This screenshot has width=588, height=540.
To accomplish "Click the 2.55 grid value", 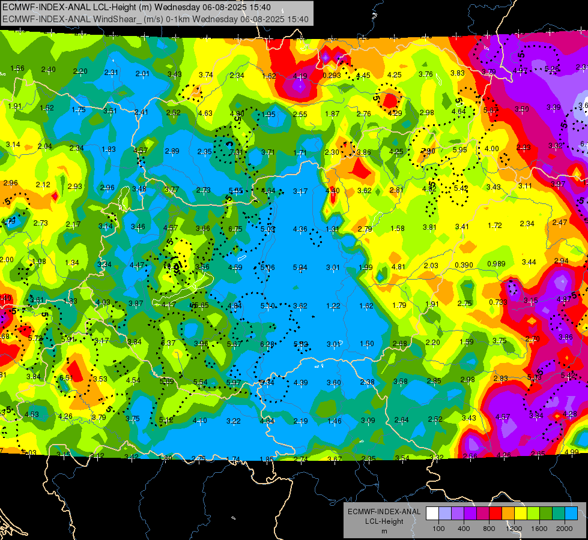I will (x=300, y=114).
